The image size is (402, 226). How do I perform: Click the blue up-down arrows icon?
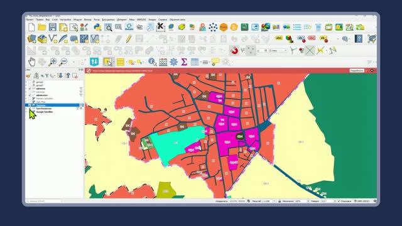tap(94, 62)
